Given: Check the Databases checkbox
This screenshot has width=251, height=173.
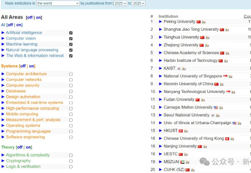Looking at the screenshot, I should click(x=71, y=91).
